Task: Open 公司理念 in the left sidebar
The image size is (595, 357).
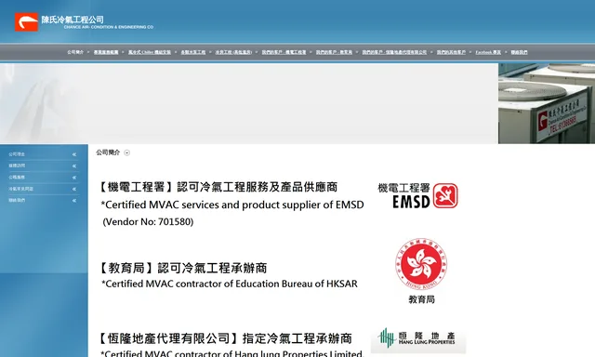Action: pos(17,154)
